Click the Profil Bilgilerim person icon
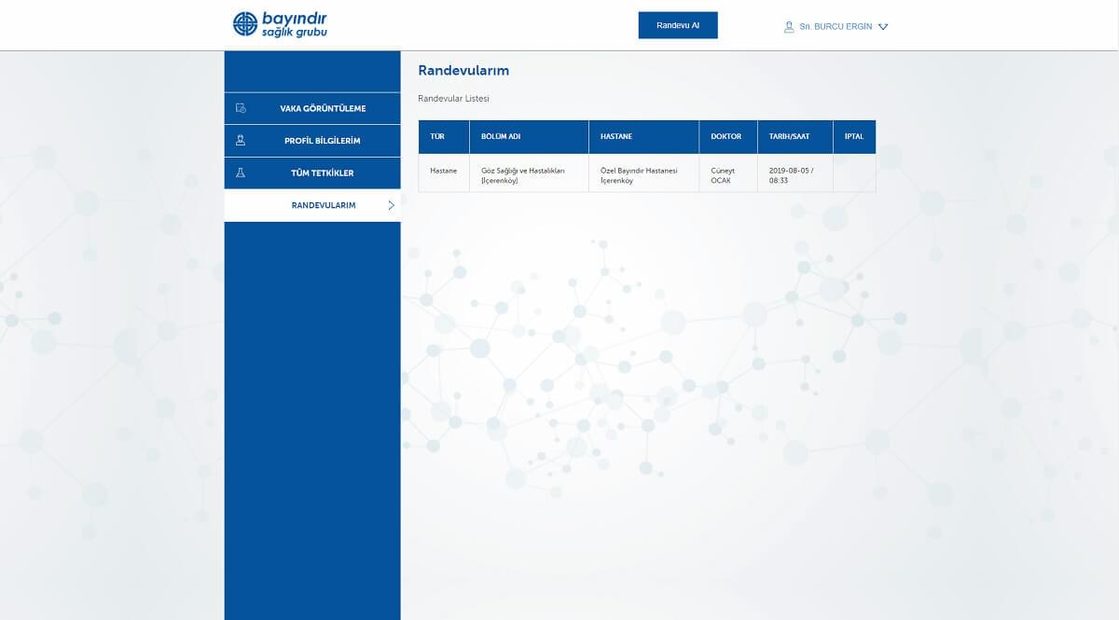Screen dimensions: 1119x620 click(241, 141)
